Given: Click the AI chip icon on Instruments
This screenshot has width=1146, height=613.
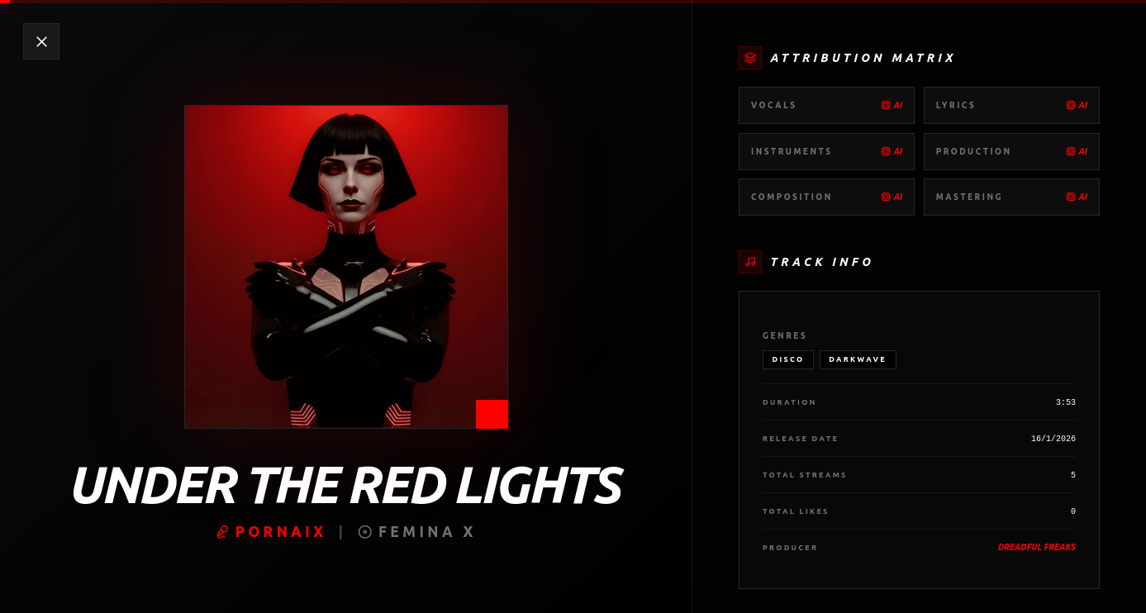Looking at the screenshot, I should click(886, 152).
